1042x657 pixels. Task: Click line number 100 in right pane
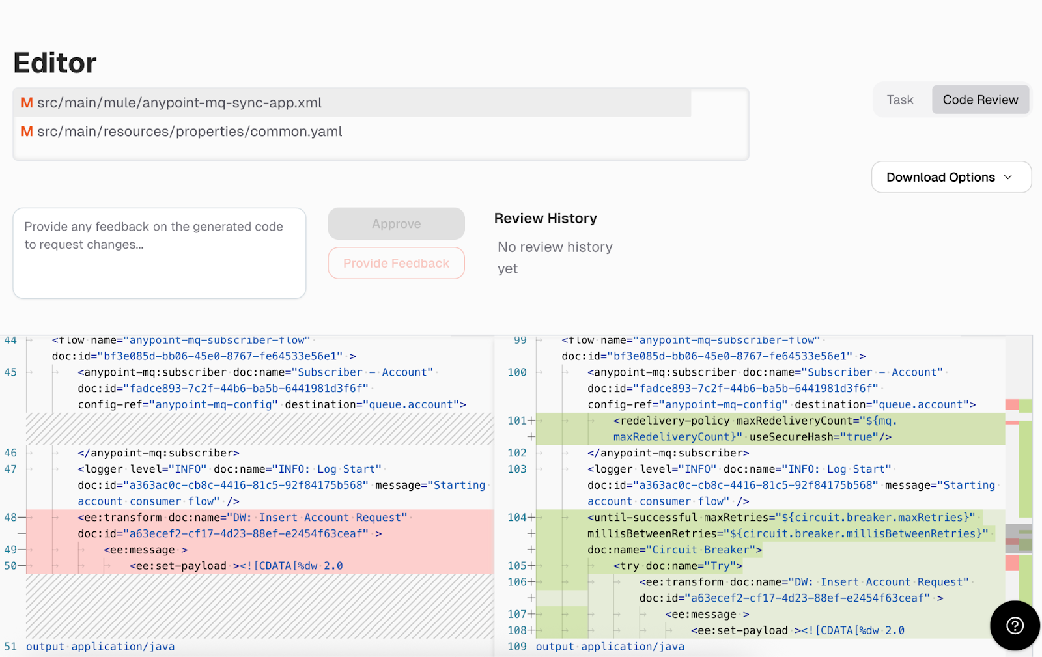(x=517, y=372)
